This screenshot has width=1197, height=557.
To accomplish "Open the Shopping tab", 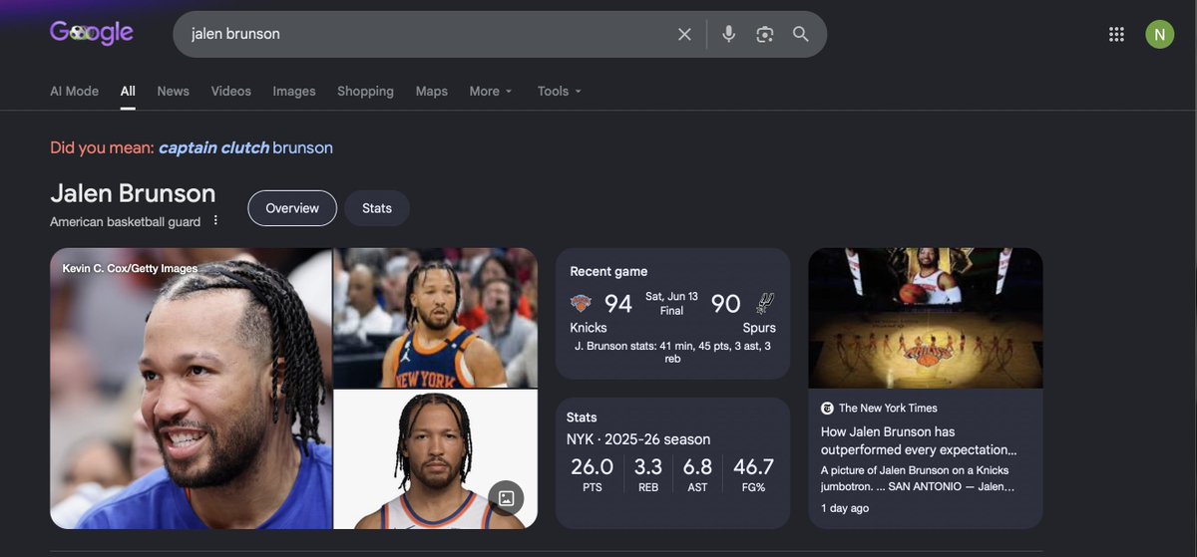I will [365, 91].
